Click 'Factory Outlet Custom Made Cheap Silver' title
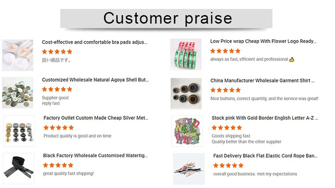The height and width of the screenshot is (188, 335). 96,118
